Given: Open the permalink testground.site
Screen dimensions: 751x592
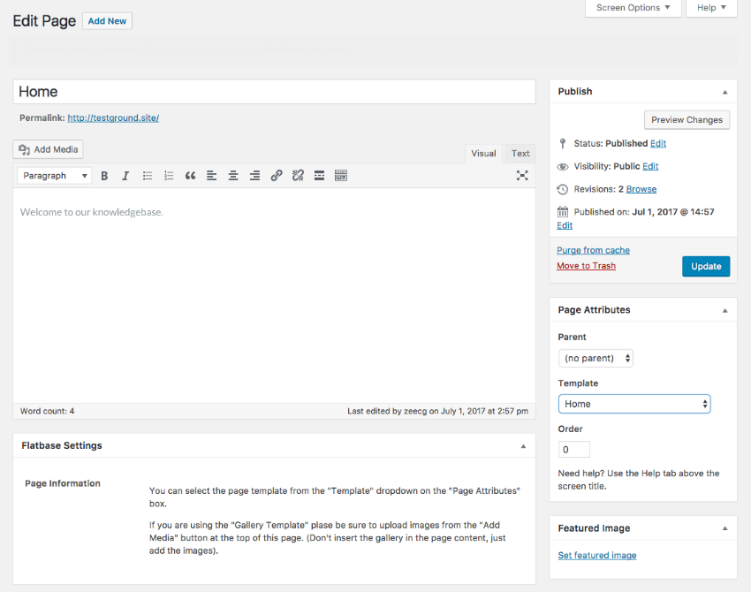Looking at the screenshot, I should coord(113,118).
